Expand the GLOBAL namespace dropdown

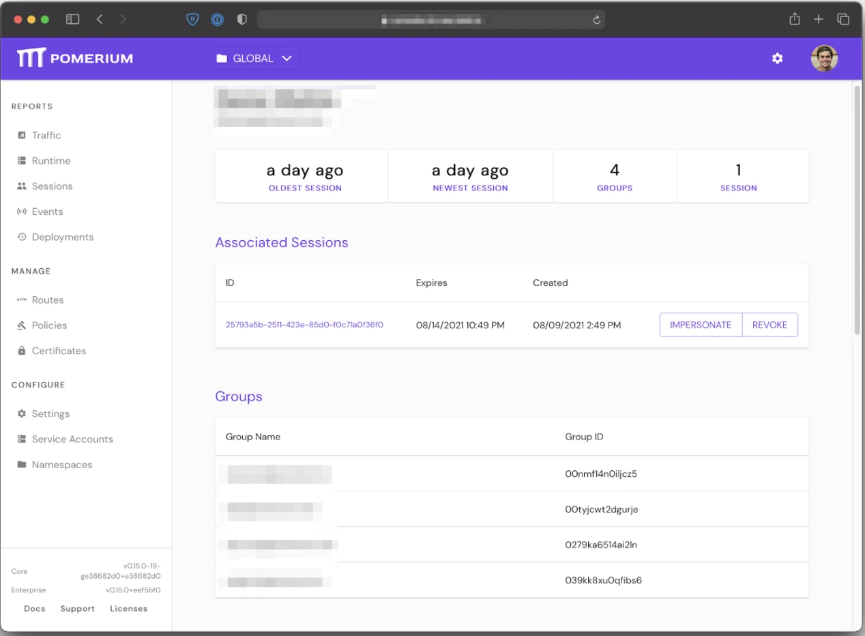[255, 58]
